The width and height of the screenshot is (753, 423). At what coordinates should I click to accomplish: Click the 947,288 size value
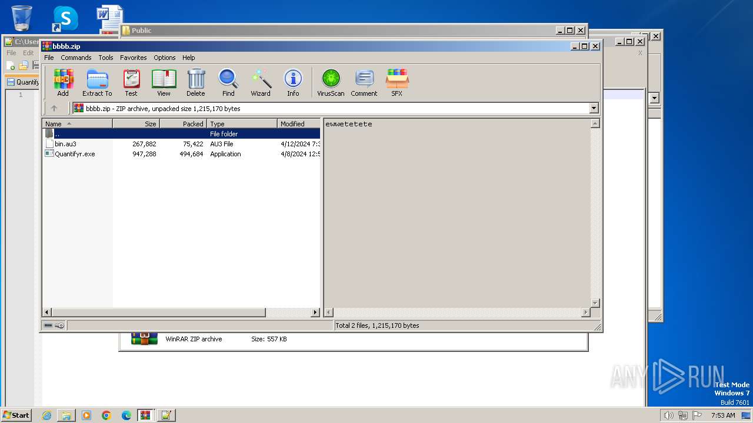click(x=144, y=154)
